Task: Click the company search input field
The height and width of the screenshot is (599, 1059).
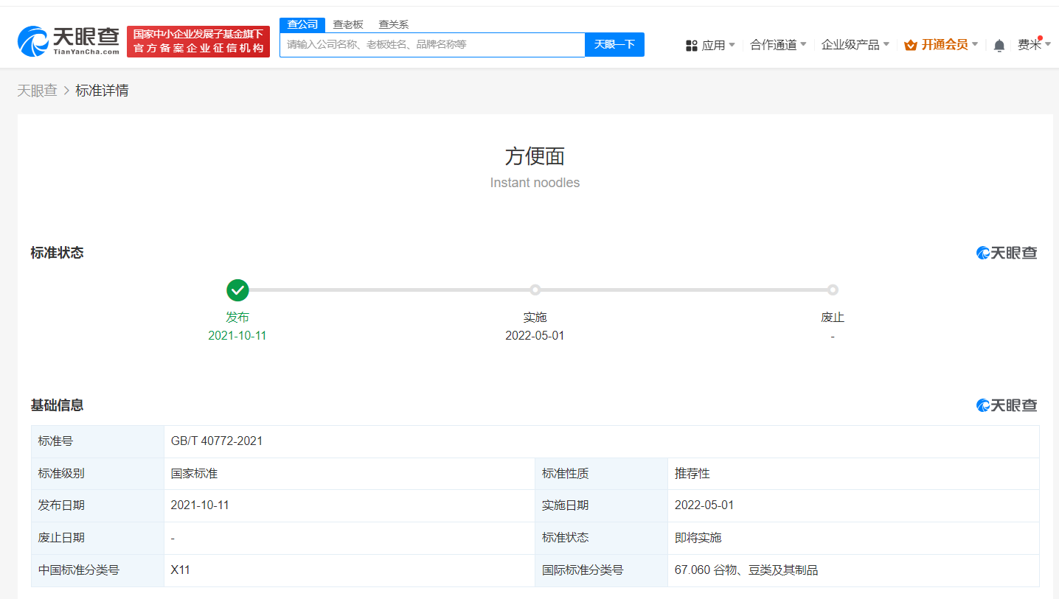Action: pyautogui.click(x=432, y=44)
